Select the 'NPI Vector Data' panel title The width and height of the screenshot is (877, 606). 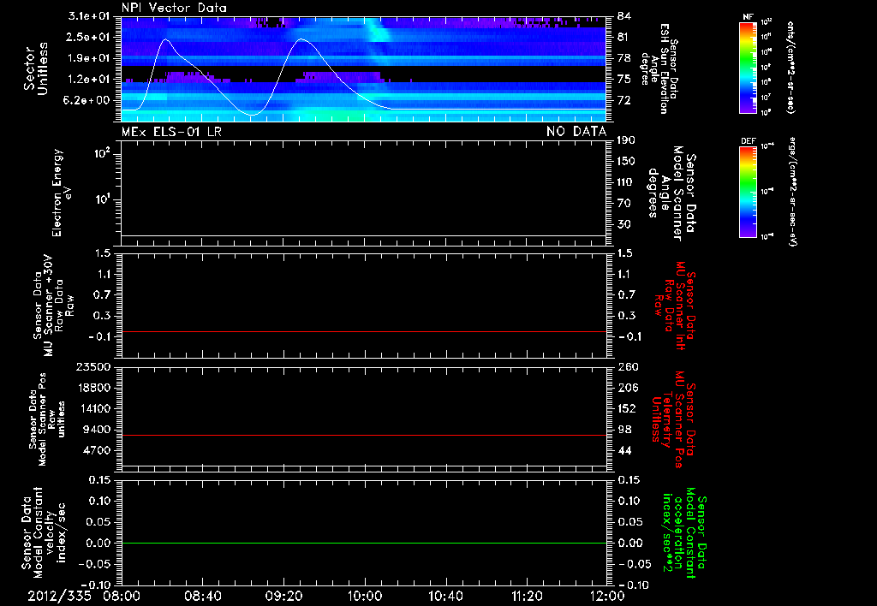pos(174,8)
